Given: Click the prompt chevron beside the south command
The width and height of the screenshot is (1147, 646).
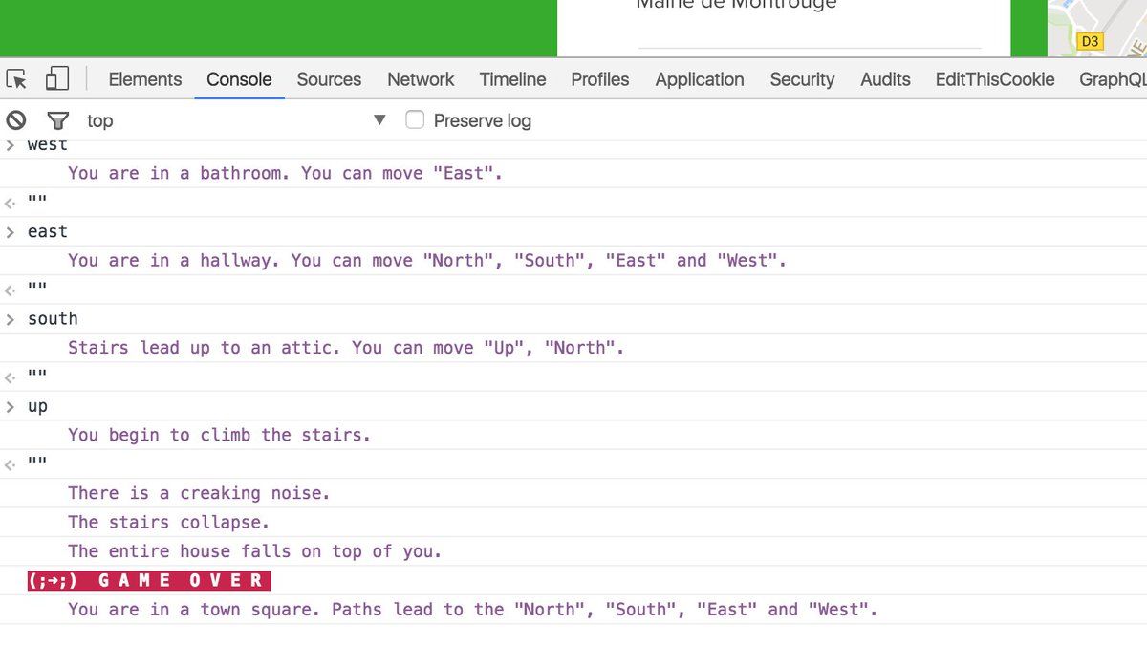Looking at the screenshot, I should tap(11, 319).
